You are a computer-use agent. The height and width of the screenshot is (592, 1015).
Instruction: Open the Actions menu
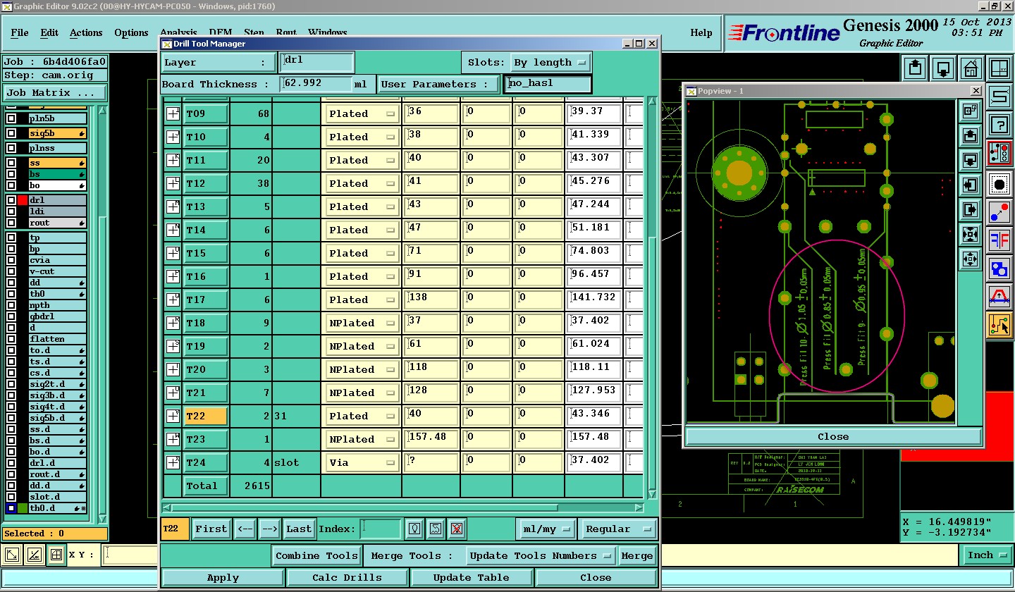pyautogui.click(x=86, y=33)
